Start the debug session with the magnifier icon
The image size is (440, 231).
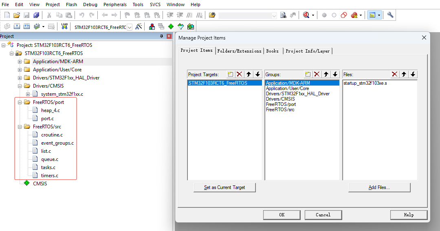coord(306,15)
